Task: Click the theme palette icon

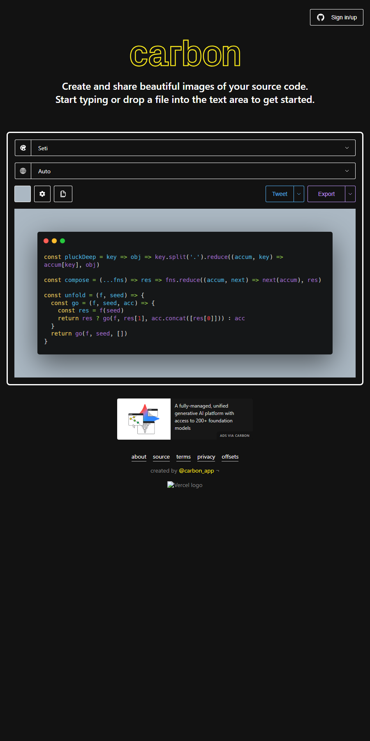Action: [23, 148]
